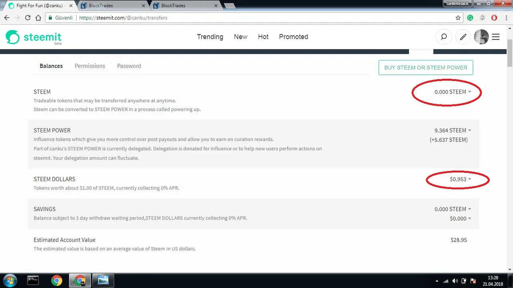Click the pencil icon to write a post
Image resolution: width=513 pixels, height=288 pixels.
(x=463, y=37)
